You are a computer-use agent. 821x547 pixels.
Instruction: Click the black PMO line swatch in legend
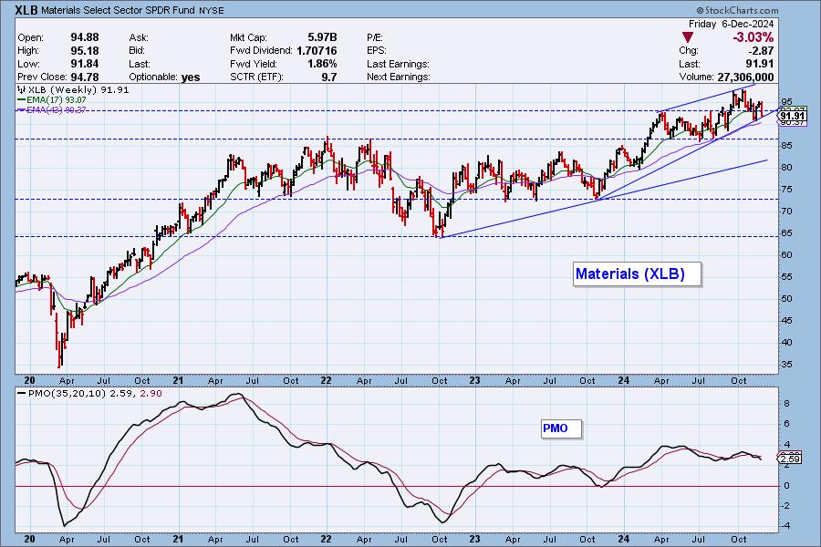pos(21,393)
